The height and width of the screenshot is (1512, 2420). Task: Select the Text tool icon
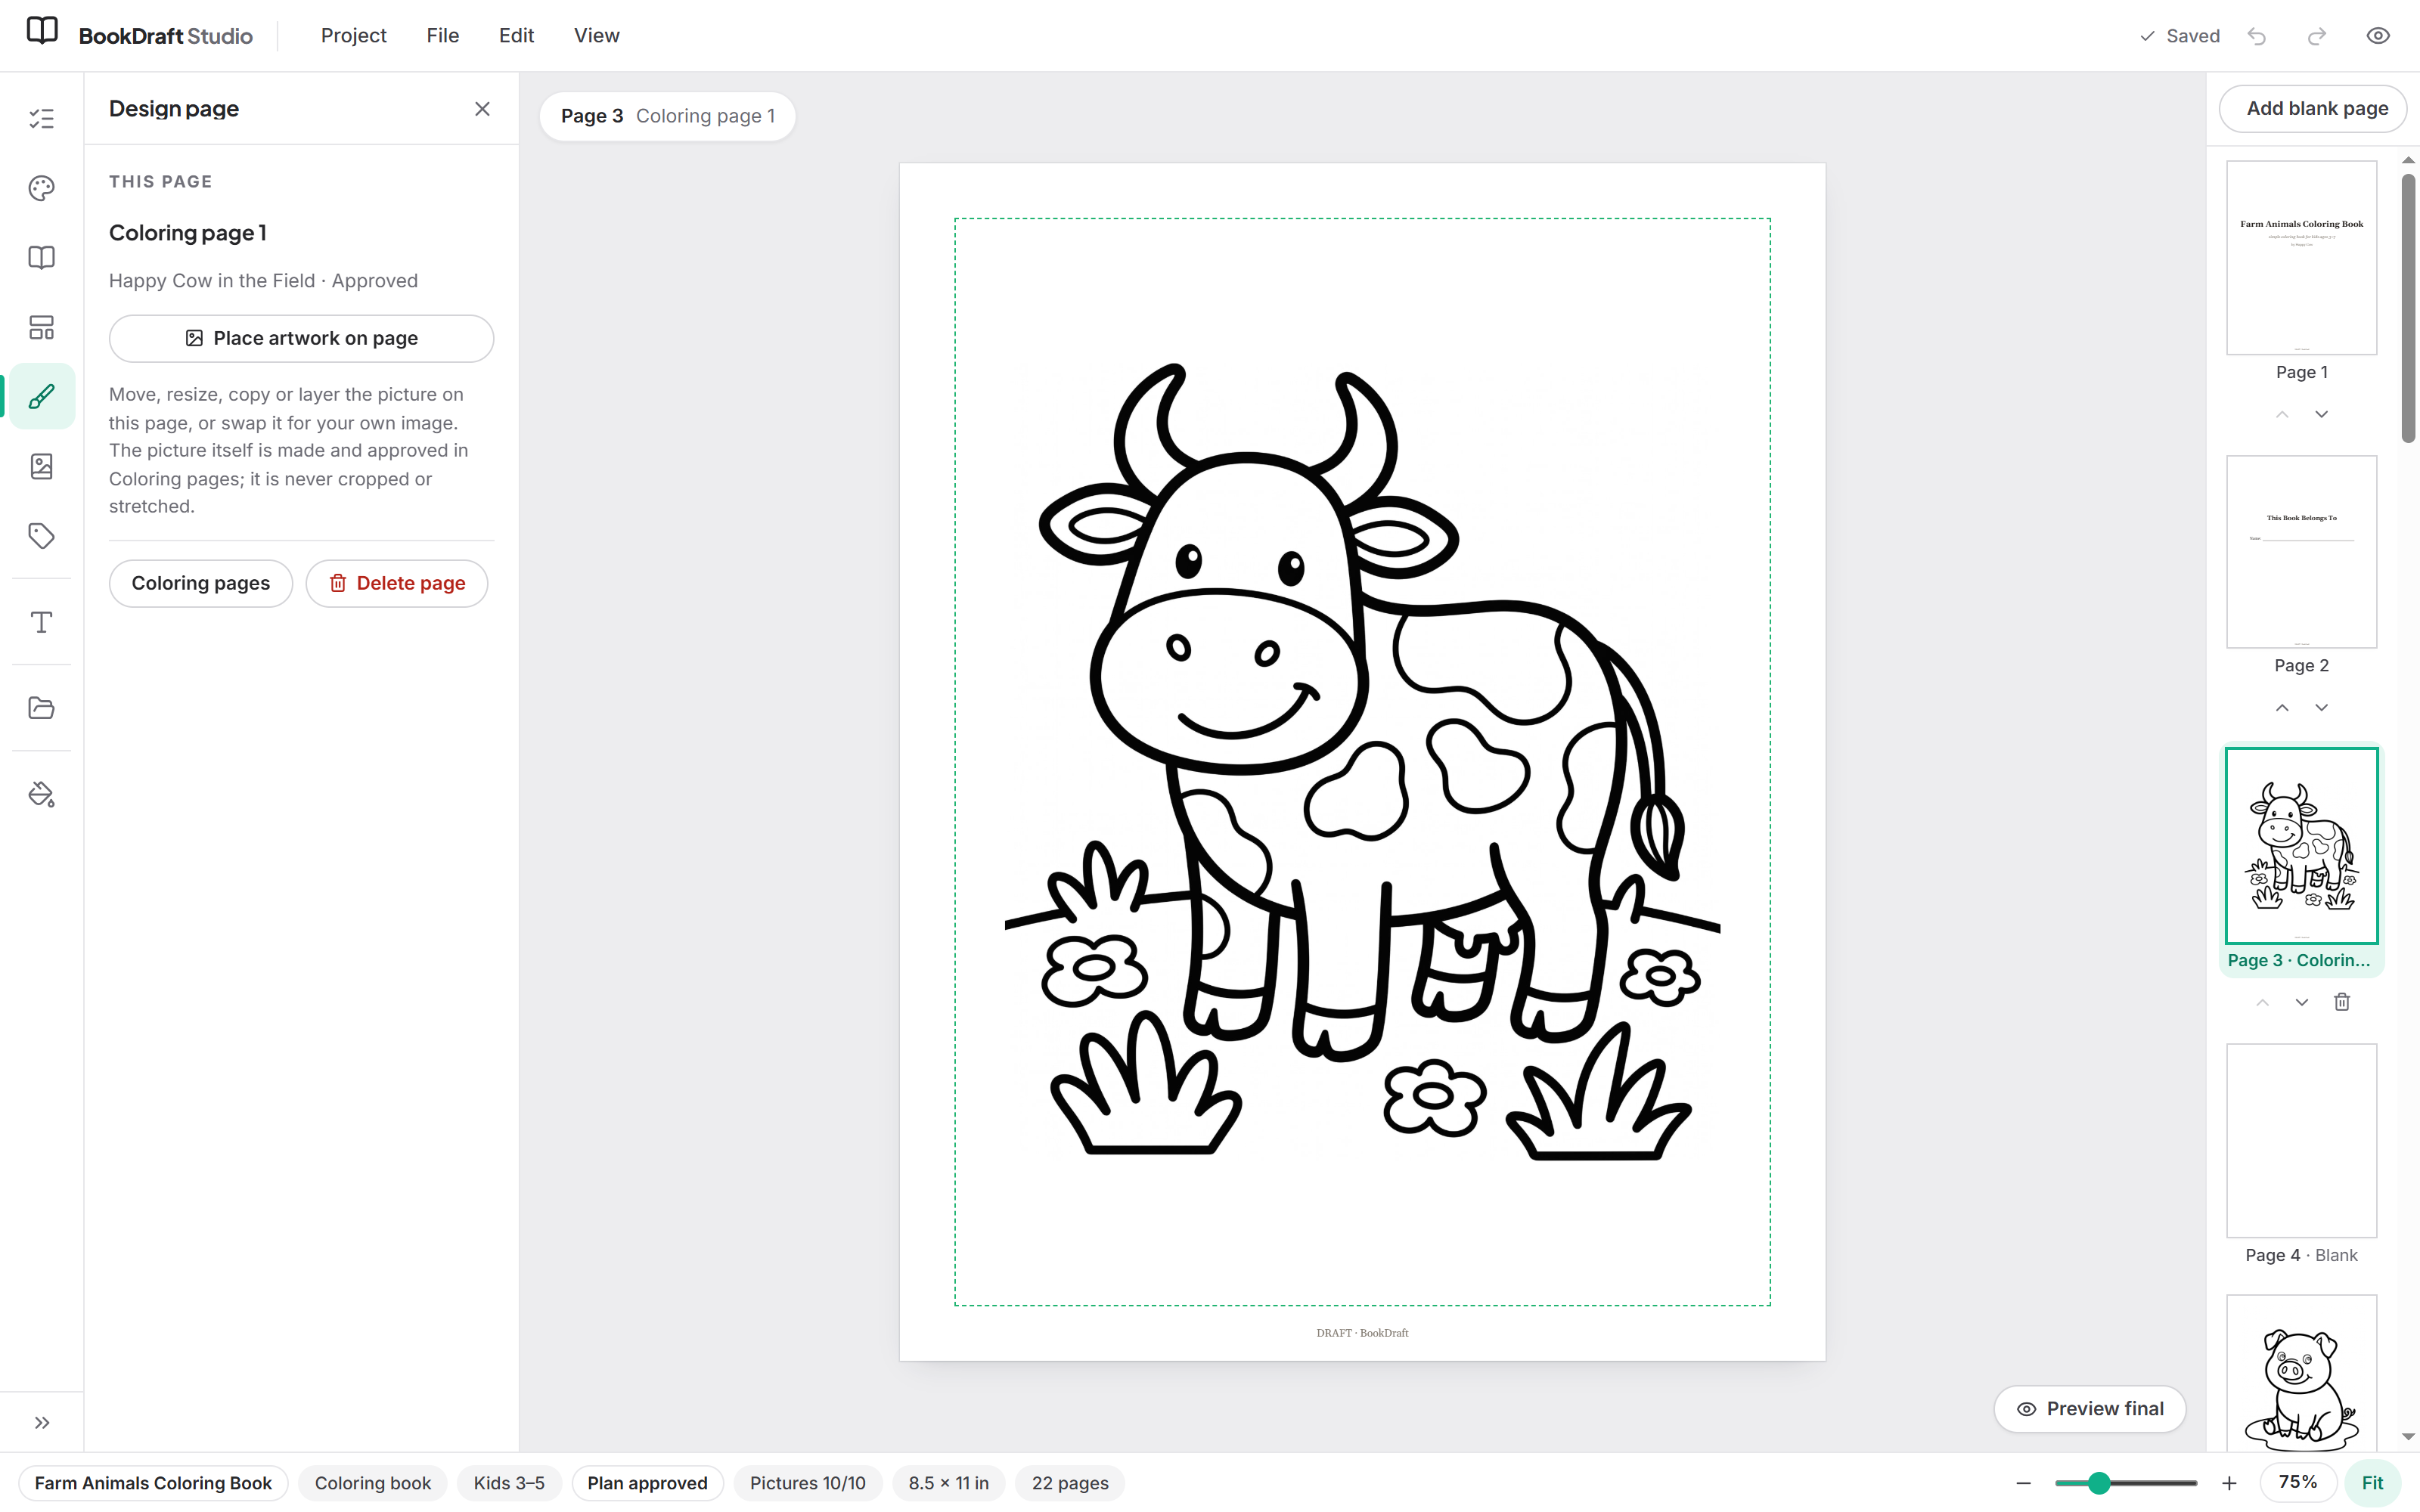point(41,622)
